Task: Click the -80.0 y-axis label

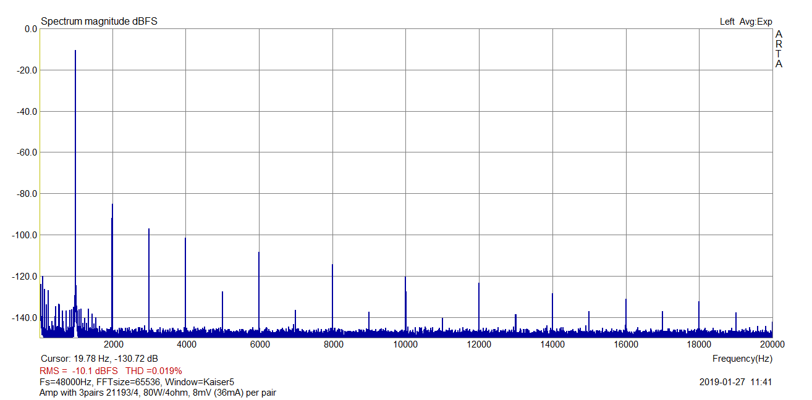Action: (x=27, y=194)
